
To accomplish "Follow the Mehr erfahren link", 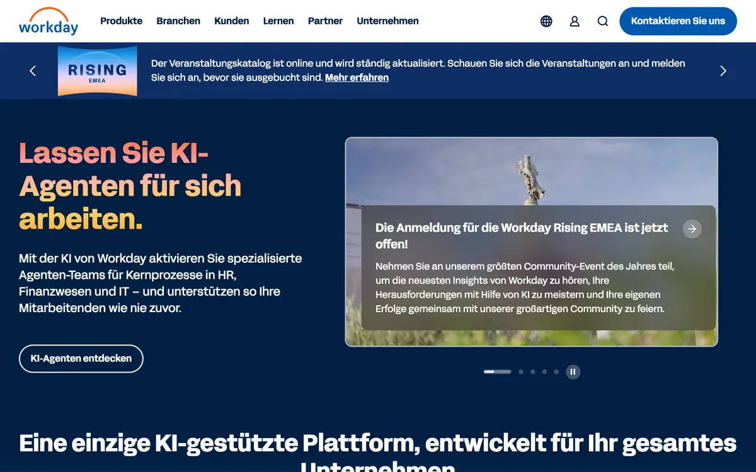I will pos(357,77).
